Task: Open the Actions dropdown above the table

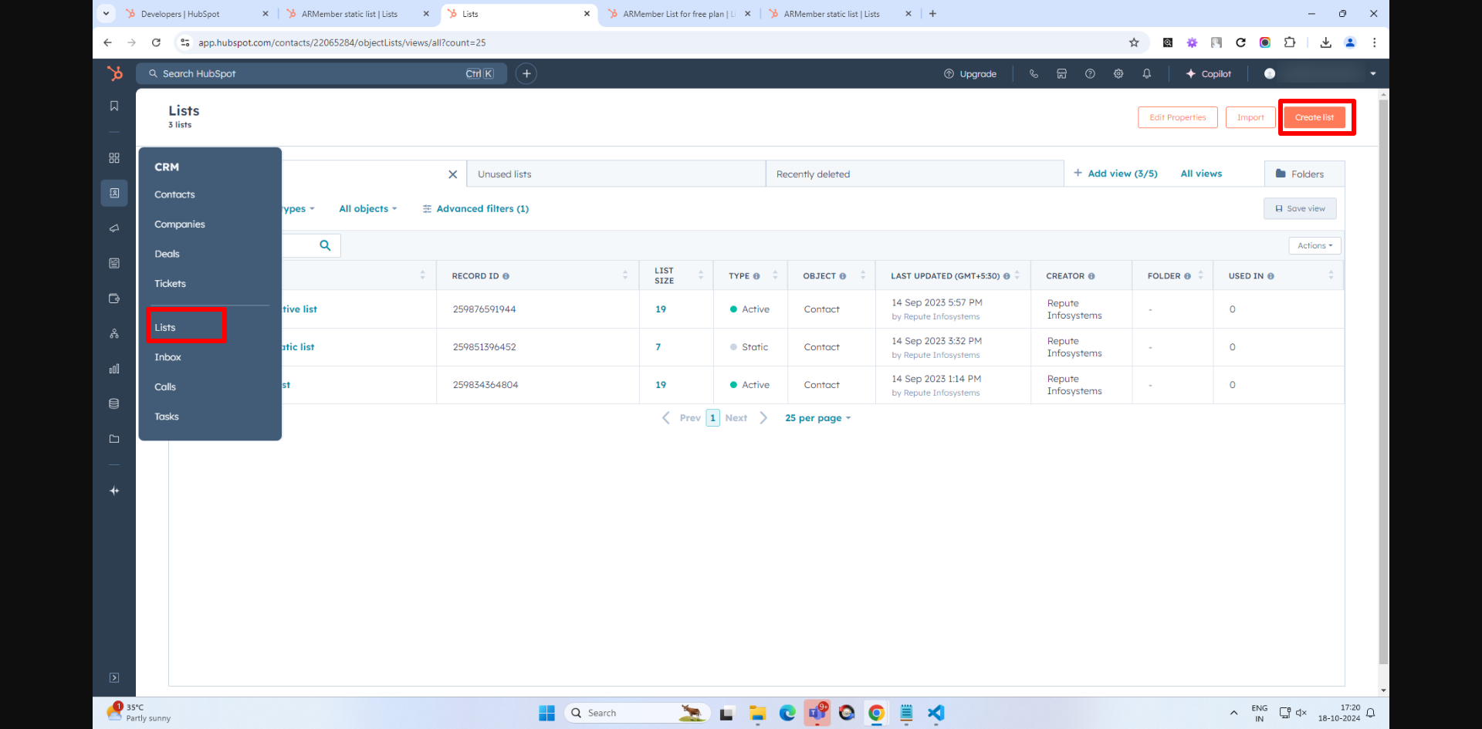Action: click(1315, 245)
